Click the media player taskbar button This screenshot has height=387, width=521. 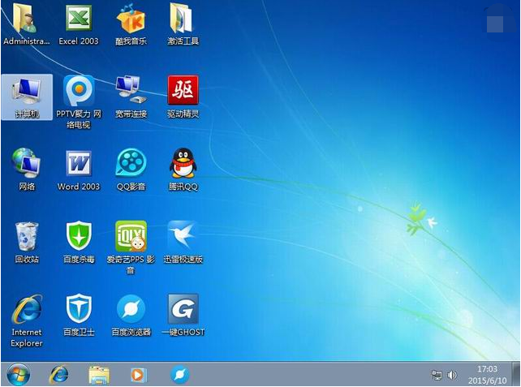coord(139,374)
